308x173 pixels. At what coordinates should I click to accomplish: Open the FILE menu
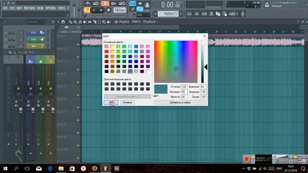(5, 8)
